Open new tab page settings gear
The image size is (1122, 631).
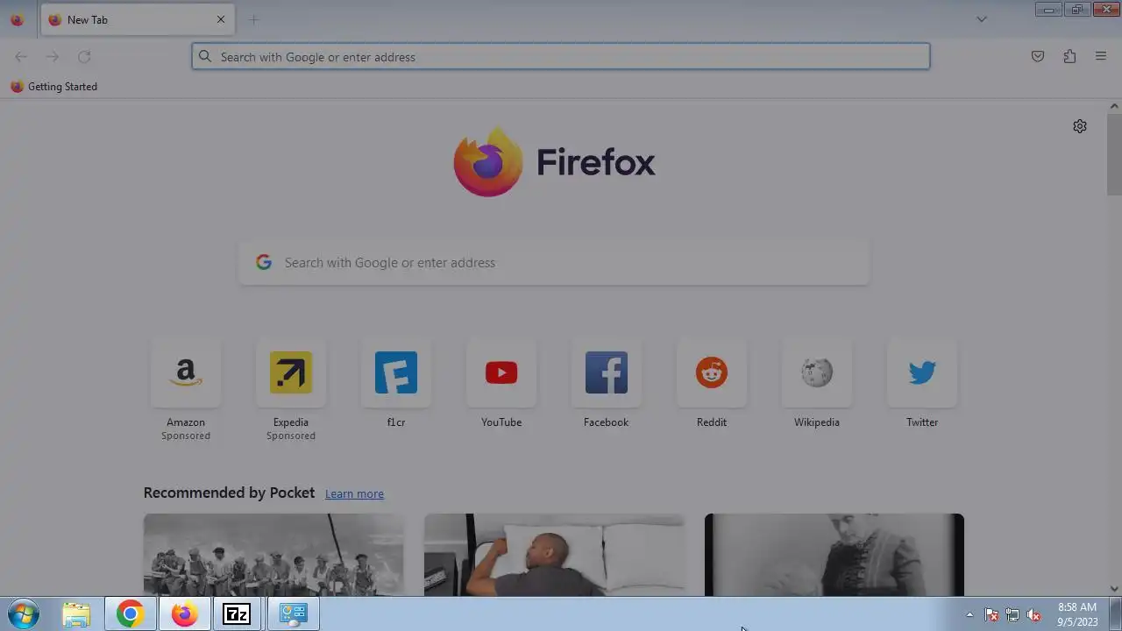(1080, 126)
